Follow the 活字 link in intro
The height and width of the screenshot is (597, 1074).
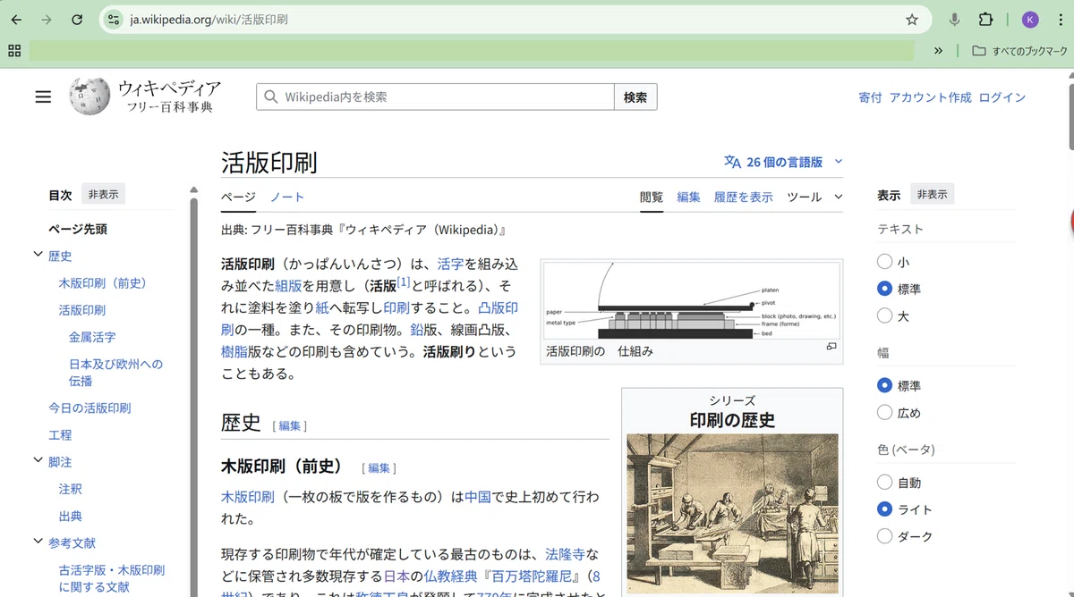(x=450, y=265)
